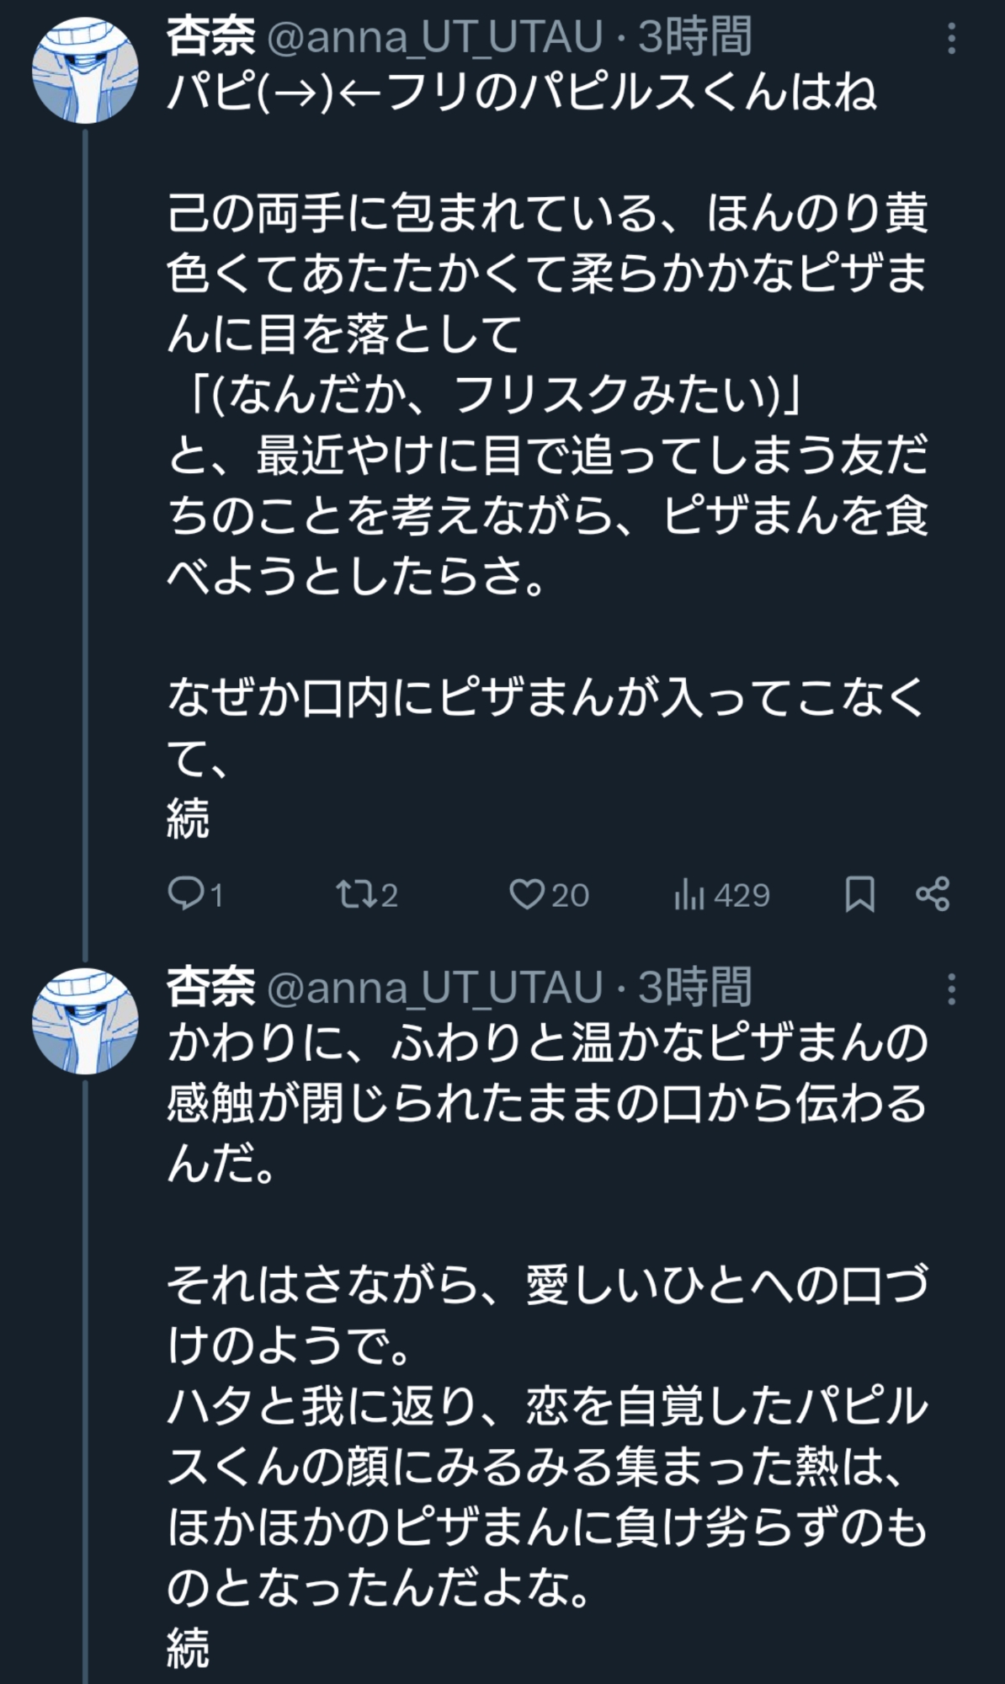Click the display name 杏奈 on the first tweet

click(x=210, y=37)
